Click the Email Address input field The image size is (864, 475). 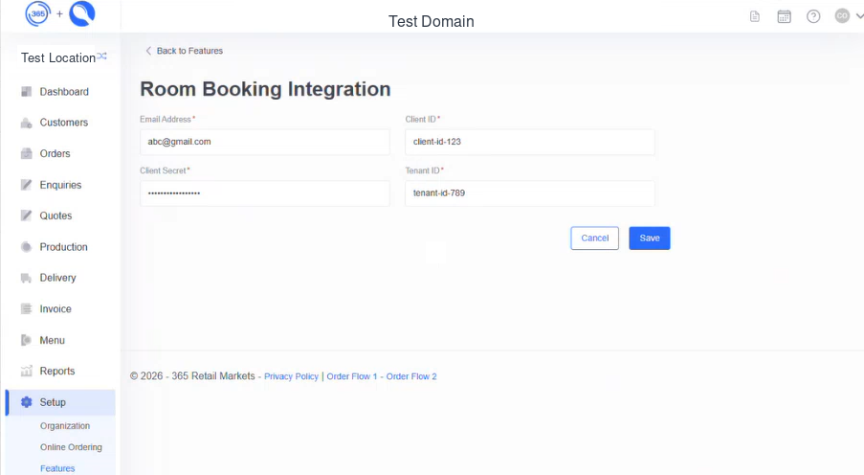pyautogui.click(x=265, y=142)
